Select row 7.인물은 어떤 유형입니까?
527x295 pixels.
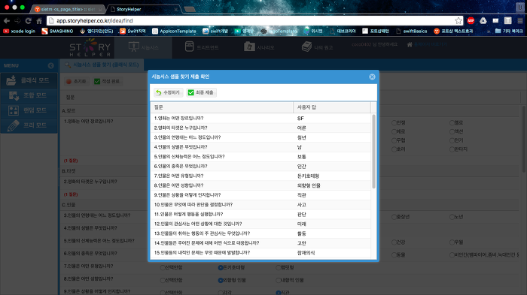tap(260, 176)
